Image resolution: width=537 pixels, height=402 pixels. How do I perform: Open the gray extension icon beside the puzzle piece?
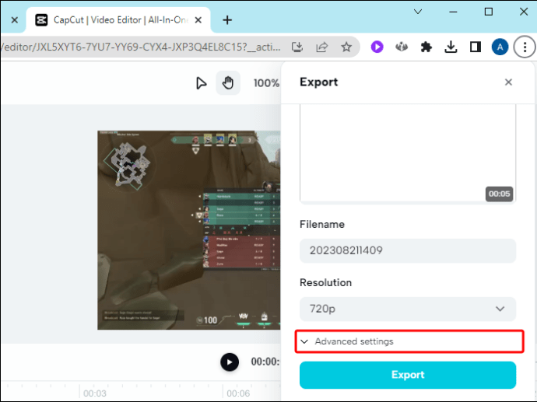(402, 47)
